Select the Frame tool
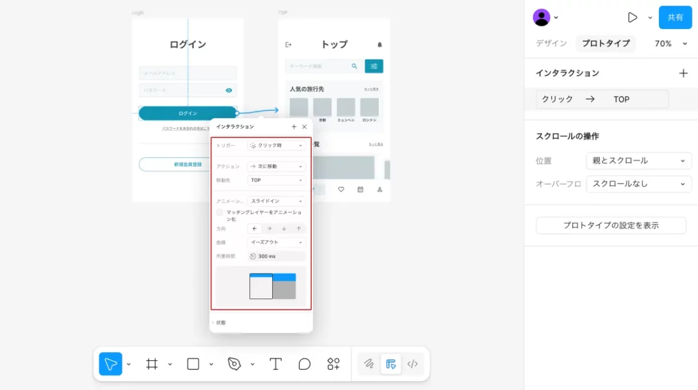Viewport: 698px width, 390px height. [152, 364]
